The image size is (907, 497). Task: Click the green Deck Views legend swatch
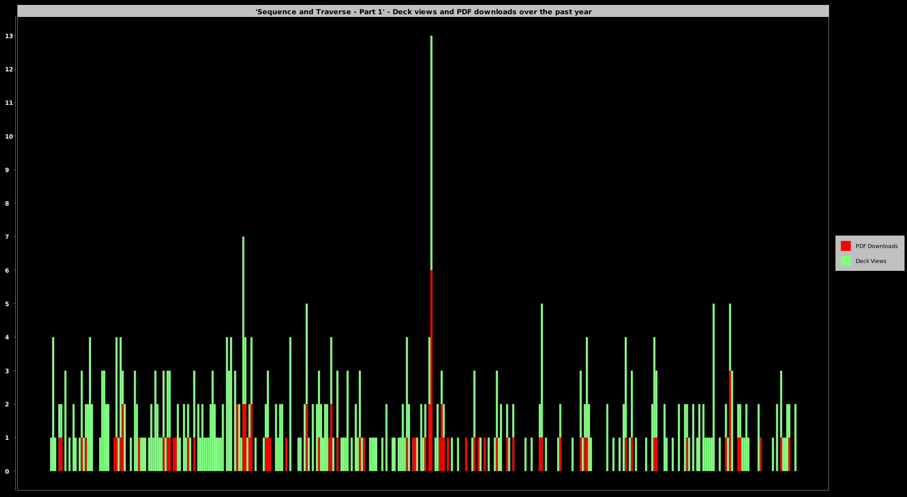click(x=845, y=261)
